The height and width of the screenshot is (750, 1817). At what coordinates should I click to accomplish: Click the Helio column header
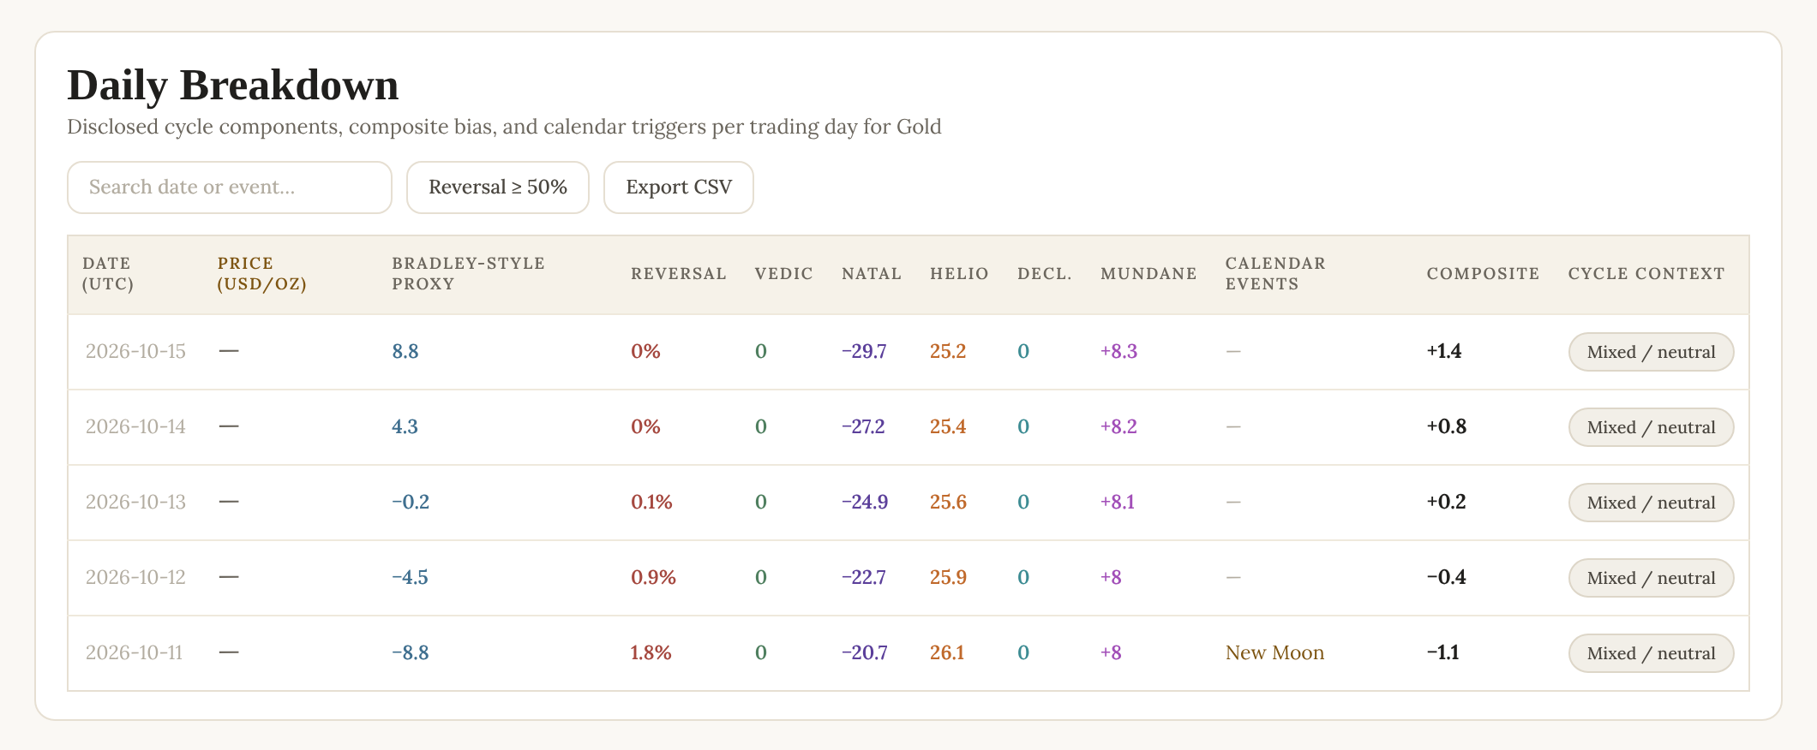pos(959,274)
